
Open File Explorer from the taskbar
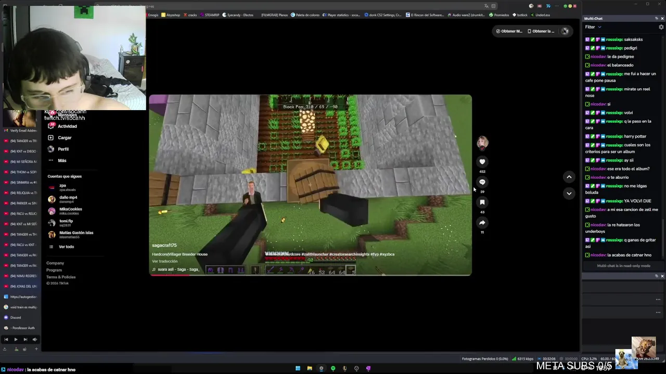[x=309, y=368]
